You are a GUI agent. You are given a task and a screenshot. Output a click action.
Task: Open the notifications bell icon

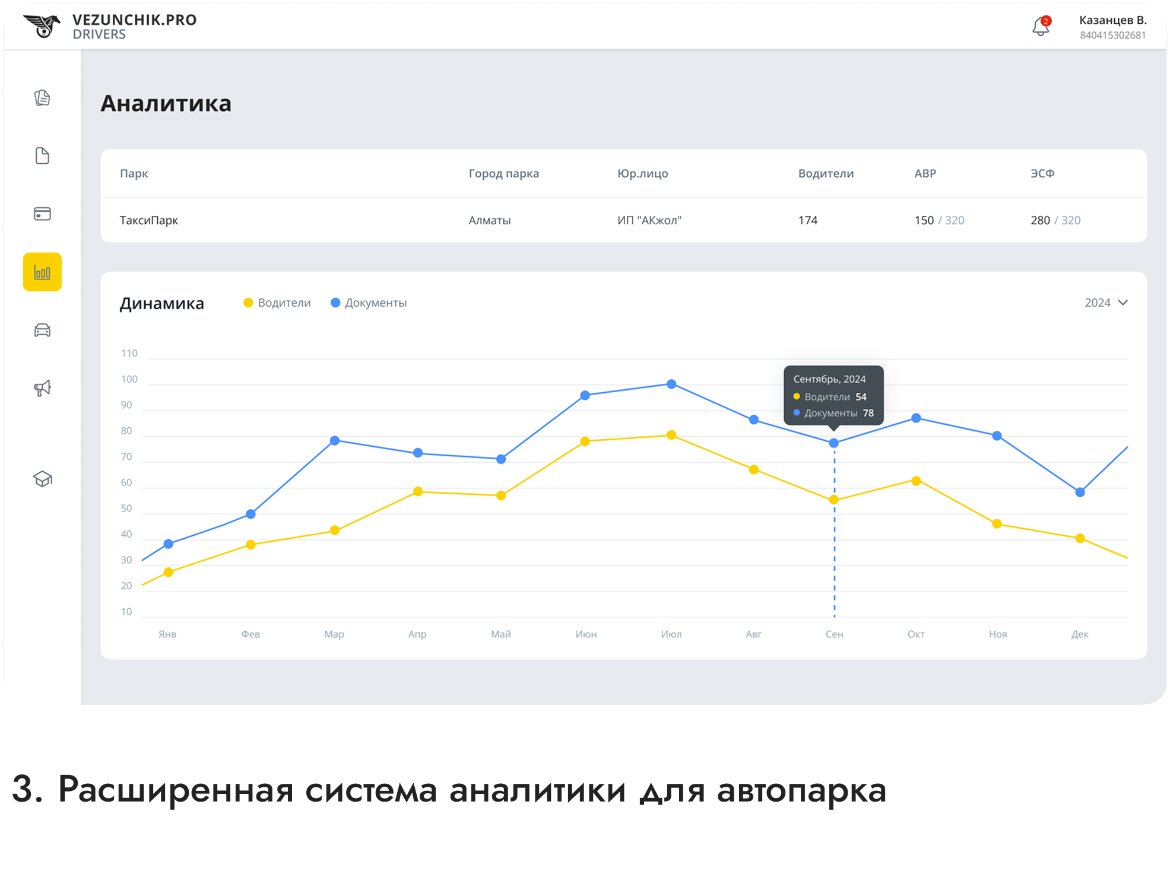pyautogui.click(x=1040, y=27)
